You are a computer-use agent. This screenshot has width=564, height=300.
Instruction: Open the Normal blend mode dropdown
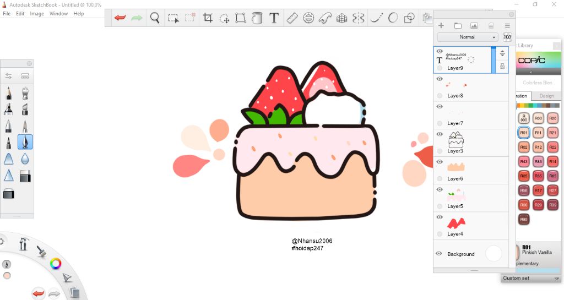point(467,37)
